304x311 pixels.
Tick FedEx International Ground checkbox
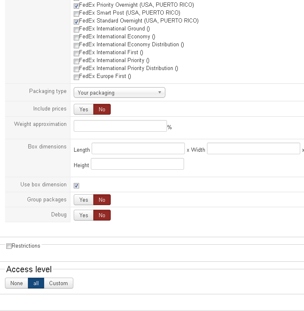click(x=76, y=30)
